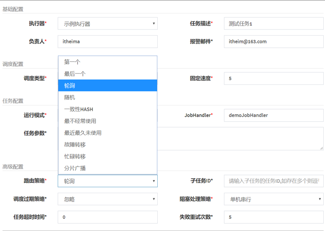
Task: Open the 执行器 dropdown
Action: click(108, 23)
